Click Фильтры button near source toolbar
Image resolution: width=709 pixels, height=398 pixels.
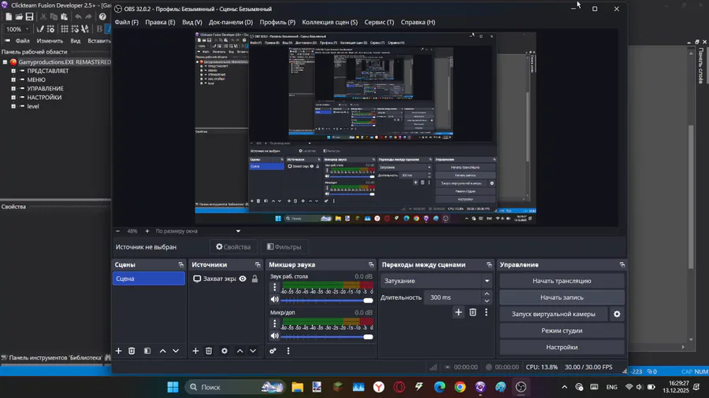coord(284,247)
